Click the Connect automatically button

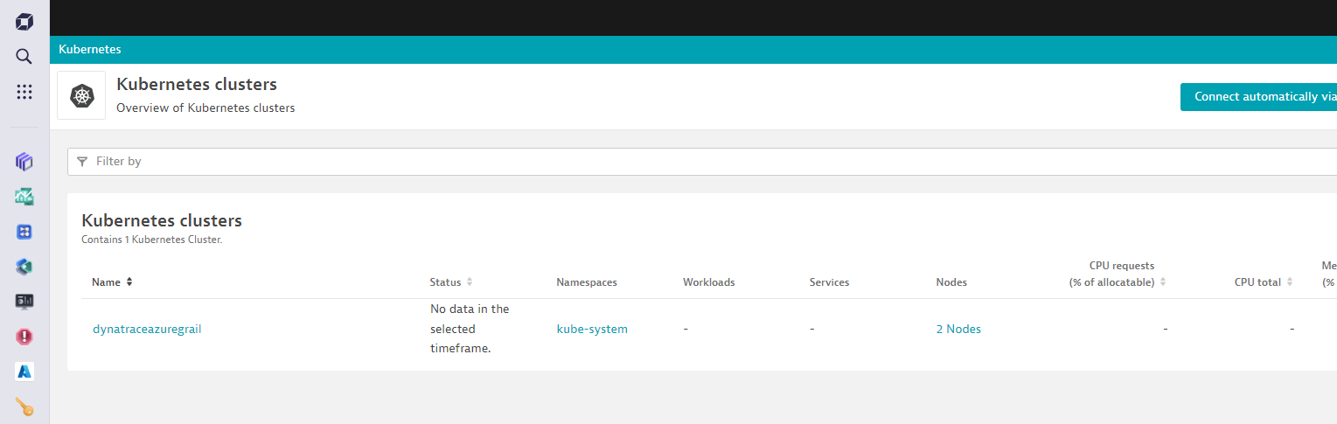click(1259, 97)
